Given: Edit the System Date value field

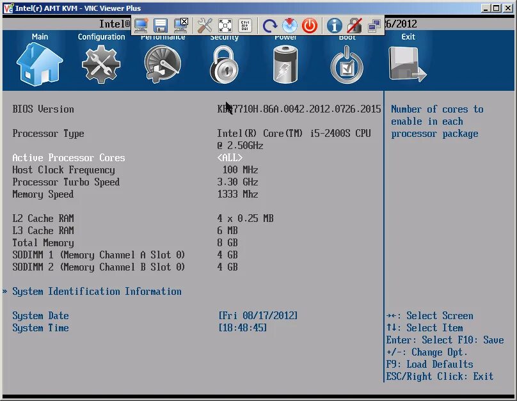Looking at the screenshot, I should pos(258,316).
